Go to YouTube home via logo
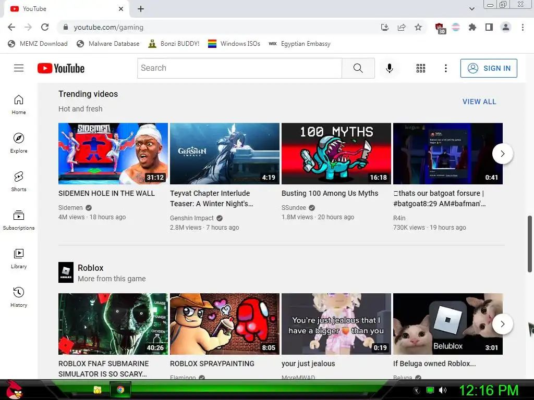The width and height of the screenshot is (534, 400). (x=61, y=68)
